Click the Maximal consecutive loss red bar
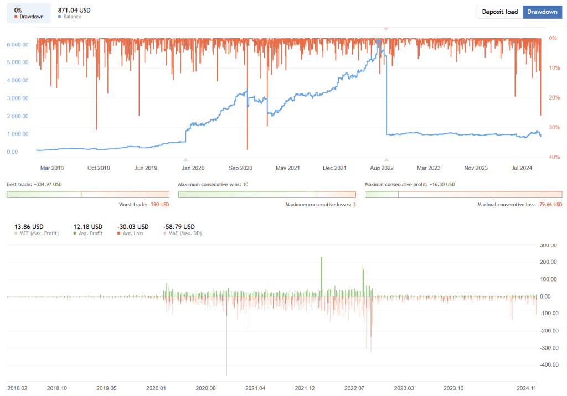This screenshot has height=396, width=567. (480, 194)
